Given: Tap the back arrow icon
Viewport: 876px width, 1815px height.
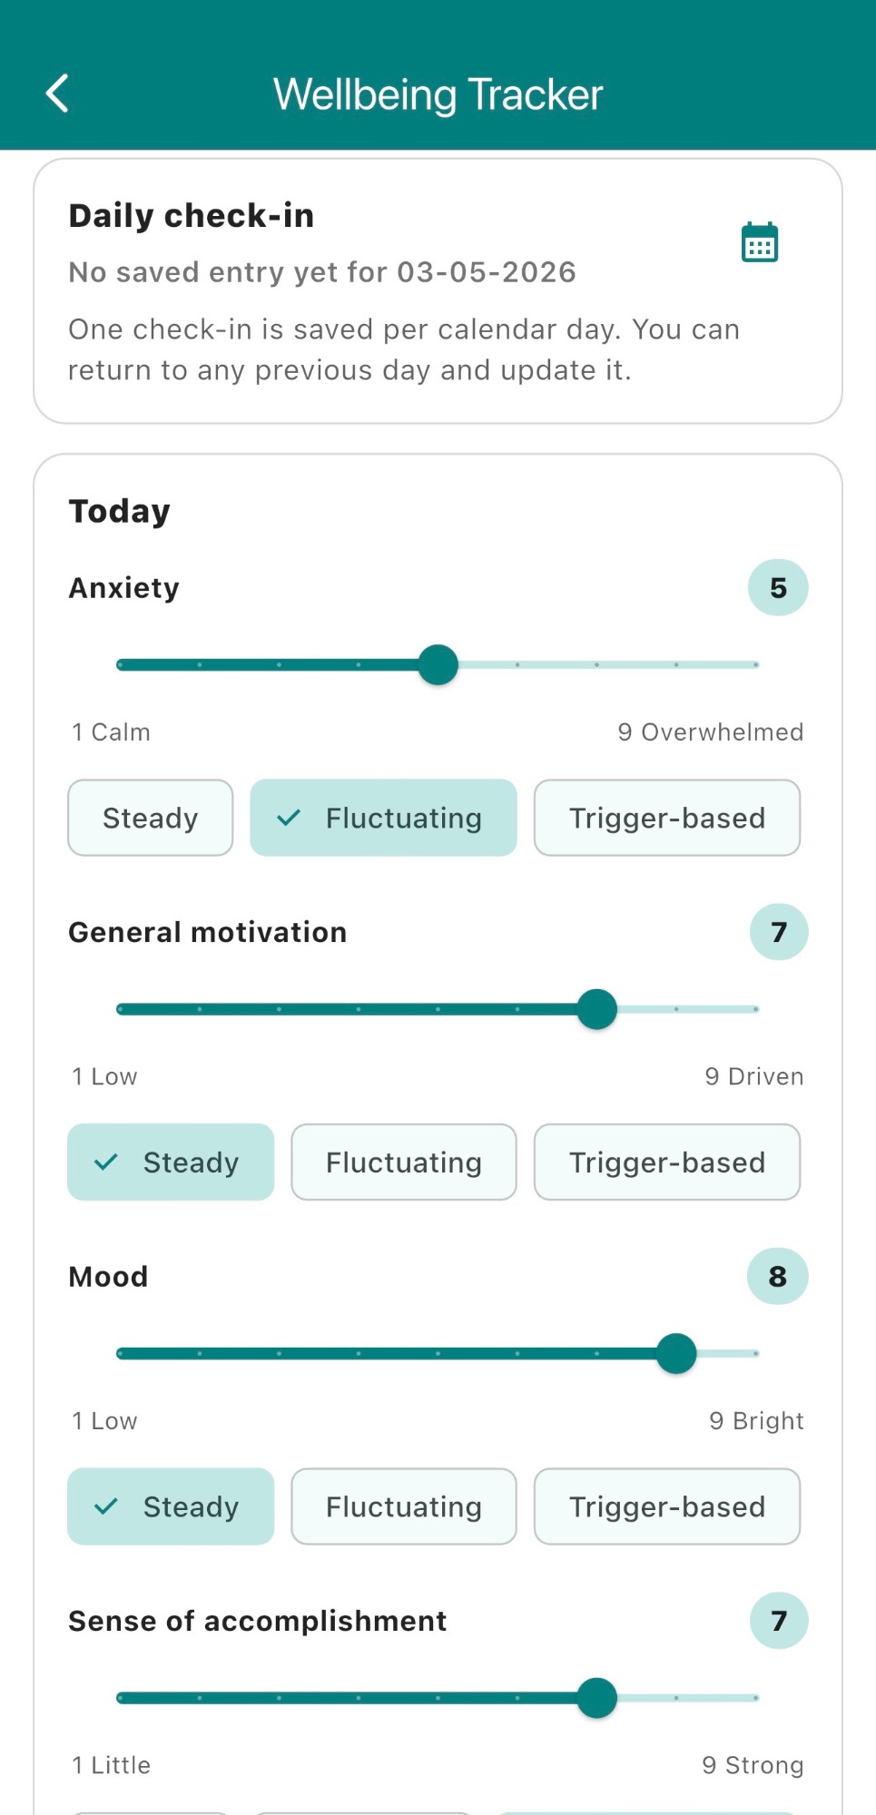Looking at the screenshot, I should tap(57, 93).
